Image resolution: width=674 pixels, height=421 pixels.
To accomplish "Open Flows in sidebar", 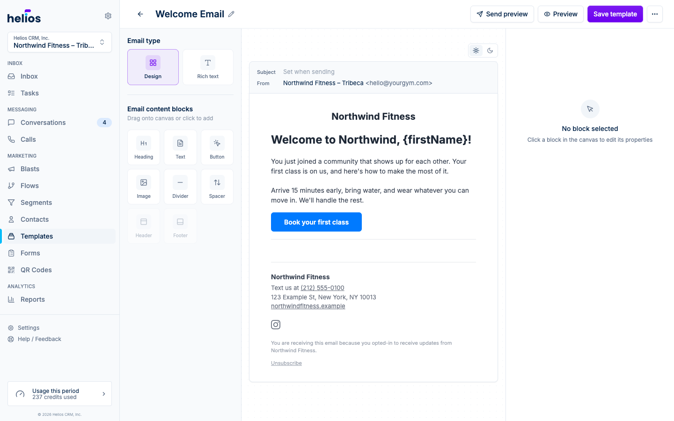I will coord(59,186).
